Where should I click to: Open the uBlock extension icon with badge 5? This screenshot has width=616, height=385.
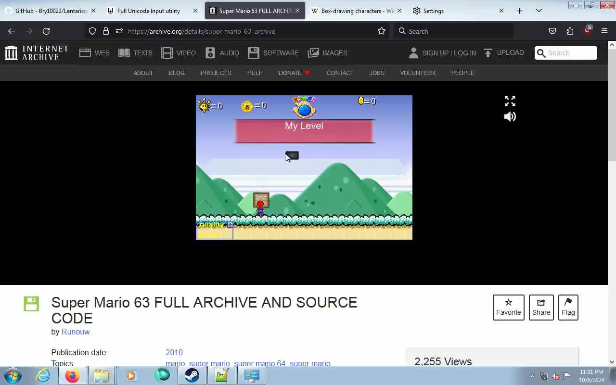588,30
